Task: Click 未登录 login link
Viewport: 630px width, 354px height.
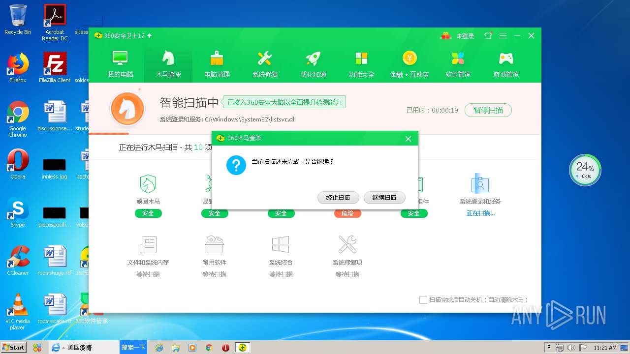Action: 465,36
